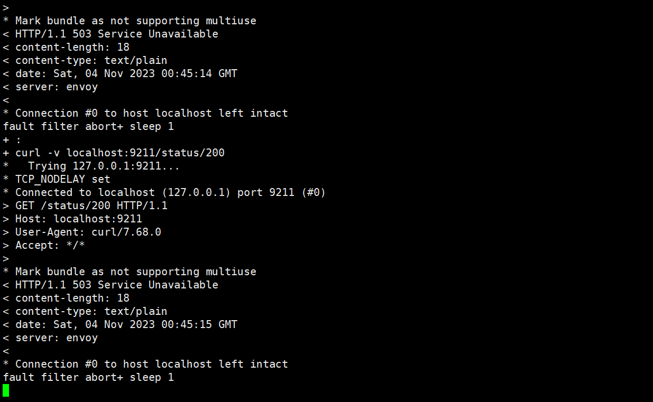The image size is (653, 402).
Task: Click the first 503 Service Unavailable line
Action: tap(111, 34)
